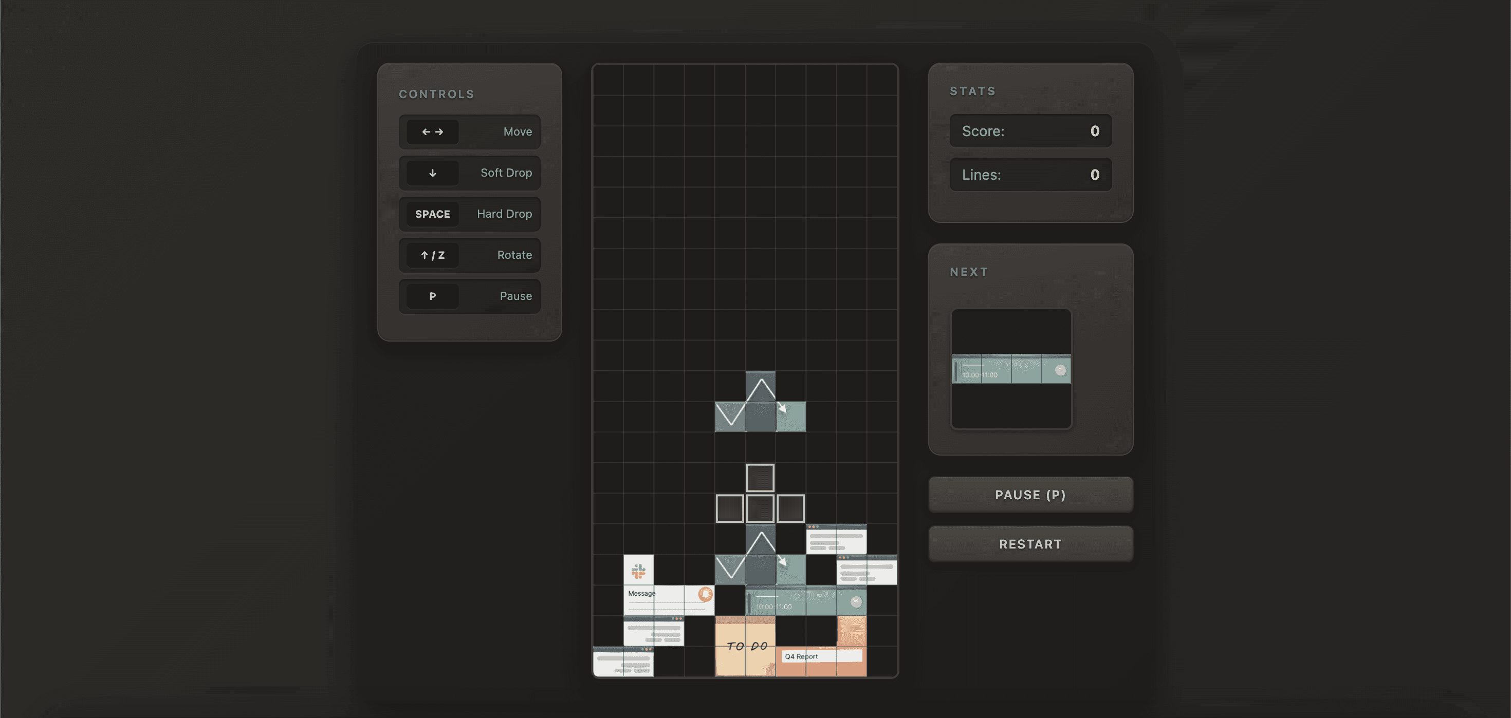Click the left-right arrow Move key
1511x718 pixels.
(432, 132)
